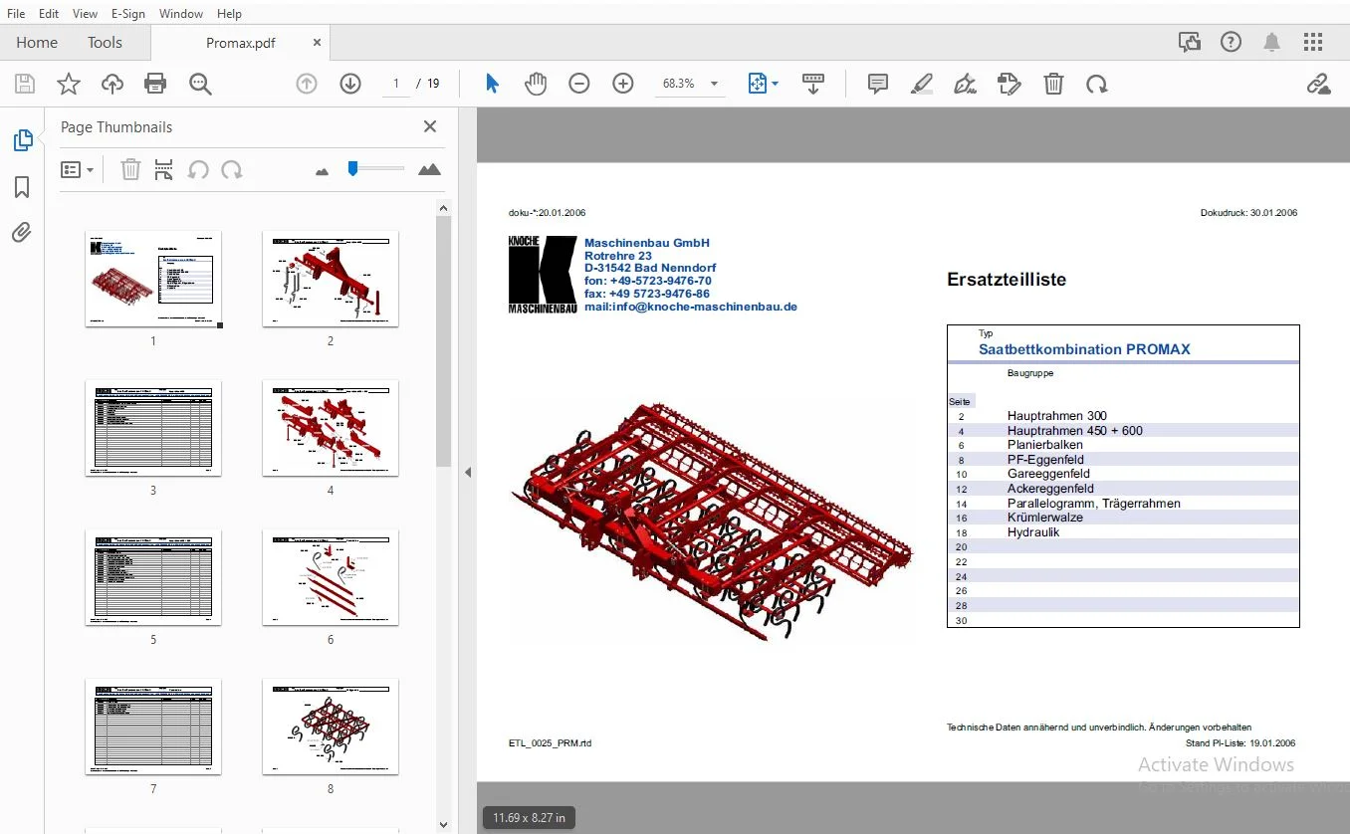Image resolution: width=1350 pixels, height=834 pixels.
Task: Open the Help question mark icon
Action: [1232, 42]
